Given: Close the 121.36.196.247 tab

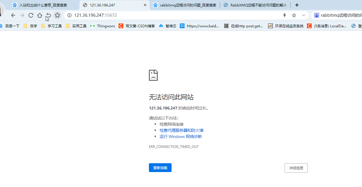Looking at the screenshot, I should point(145,5).
